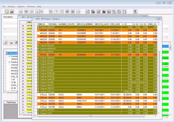This screenshot has width=174, height=122.
Task: Click the line graph toolbar icon
Action: [x=109, y=12]
